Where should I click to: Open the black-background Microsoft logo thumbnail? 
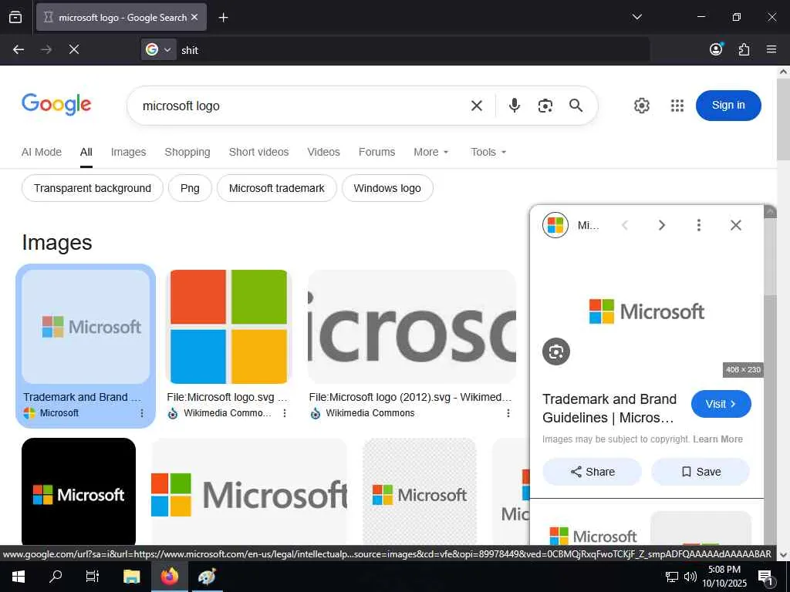tap(79, 491)
